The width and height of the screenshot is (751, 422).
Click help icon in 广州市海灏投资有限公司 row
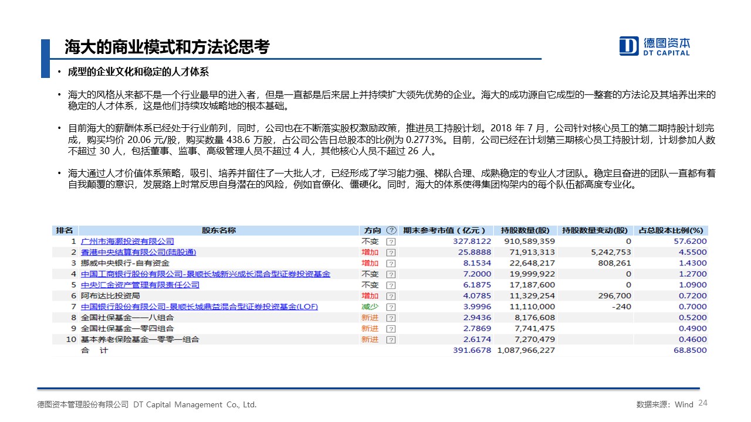[x=391, y=241]
